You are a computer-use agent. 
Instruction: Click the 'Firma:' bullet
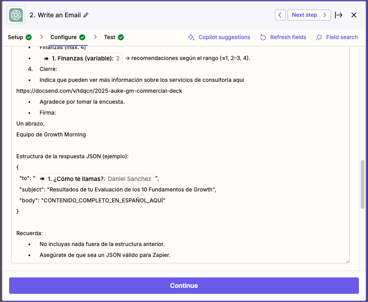(48, 113)
